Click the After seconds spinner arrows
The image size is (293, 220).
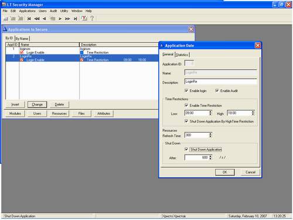click(x=210, y=157)
